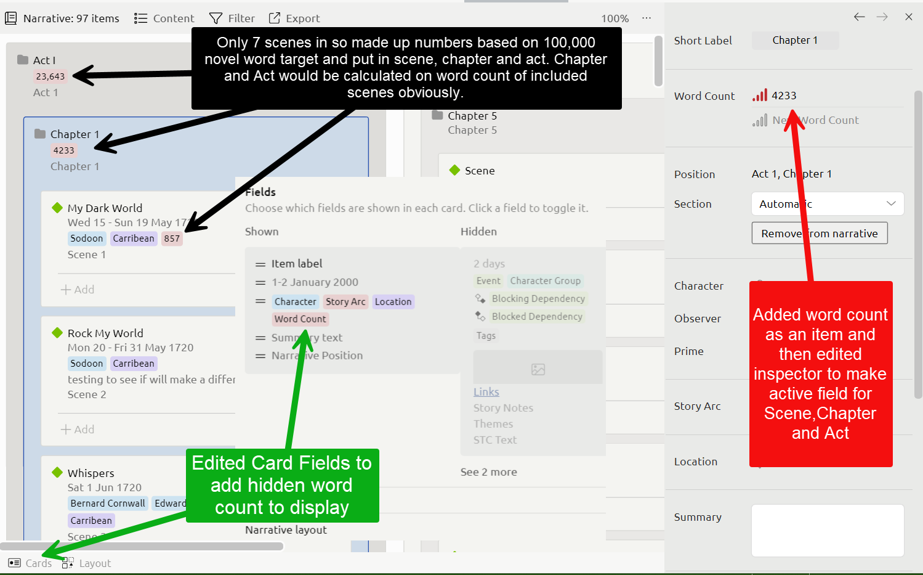Image resolution: width=923 pixels, height=575 pixels.
Task: Collapse the Act I folder
Action: (23, 60)
